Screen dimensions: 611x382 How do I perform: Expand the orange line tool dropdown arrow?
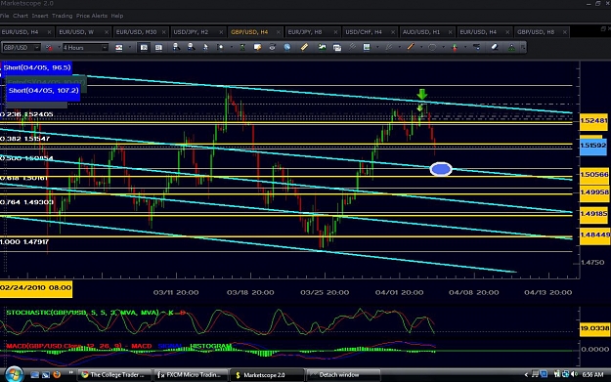click(x=421, y=47)
